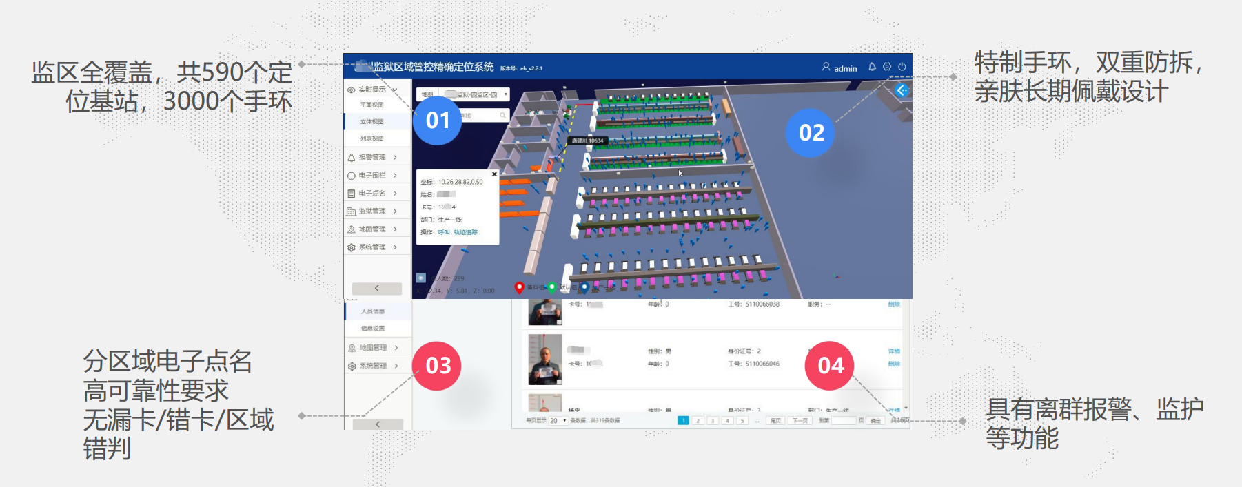1242x487 pixels.
Task: Go to page 1 in pagination
Action: (x=683, y=420)
